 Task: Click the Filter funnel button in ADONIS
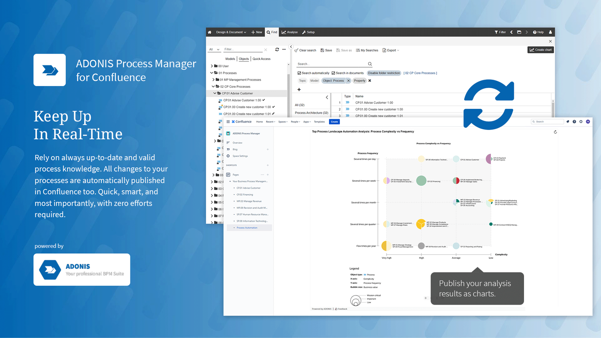pos(500,32)
